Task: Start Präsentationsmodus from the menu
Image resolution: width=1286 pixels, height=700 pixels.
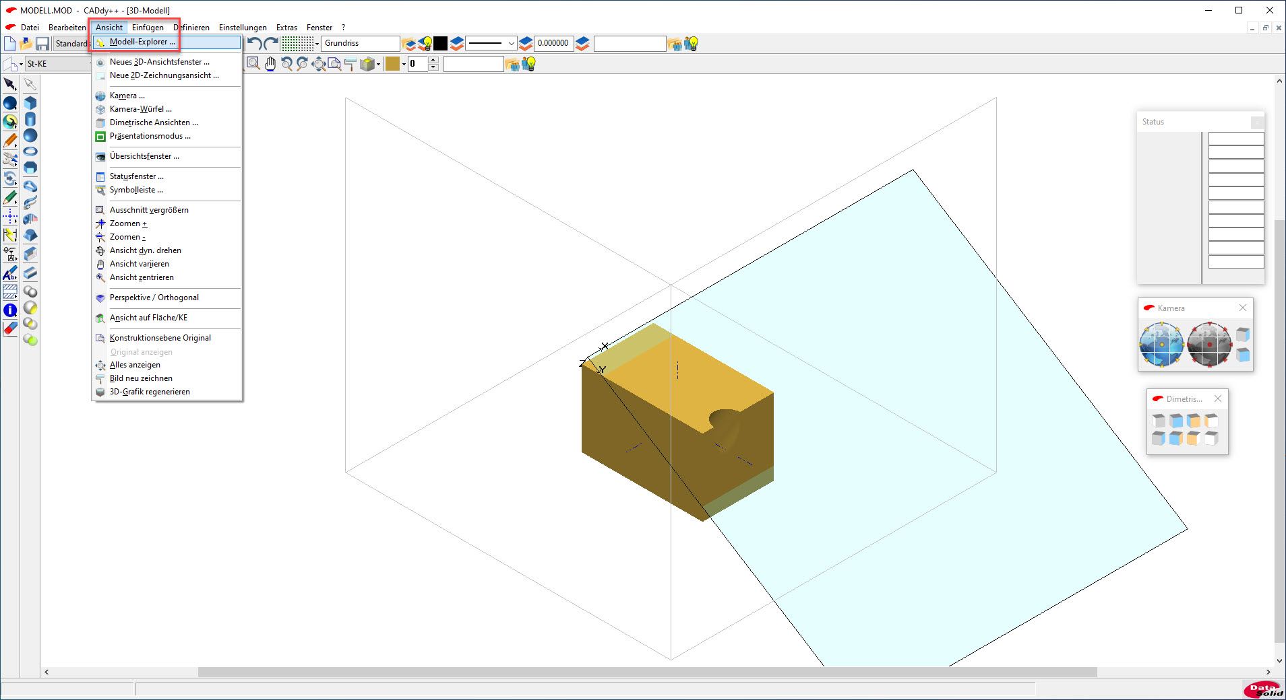Action: (166, 136)
